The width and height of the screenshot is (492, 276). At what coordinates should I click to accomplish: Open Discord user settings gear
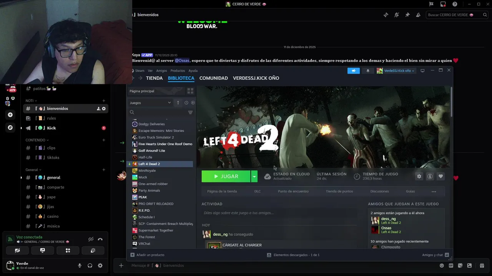[100, 266]
